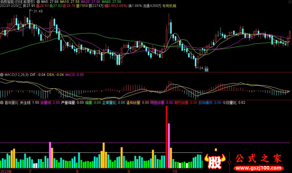Select the tallest red volume-ratio bar

coord(166,137)
